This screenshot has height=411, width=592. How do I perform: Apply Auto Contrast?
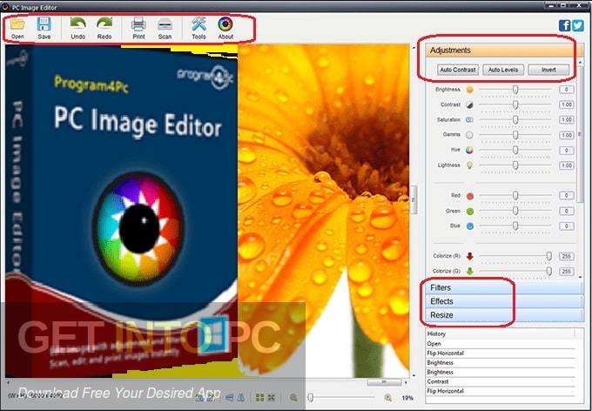click(458, 70)
